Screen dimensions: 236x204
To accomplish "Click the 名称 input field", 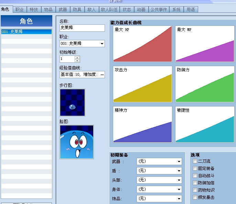I will (82, 28).
